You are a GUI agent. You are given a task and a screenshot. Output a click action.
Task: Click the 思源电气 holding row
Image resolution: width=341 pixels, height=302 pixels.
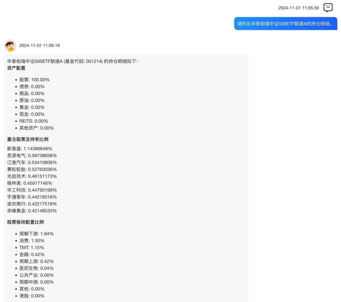click(32, 155)
